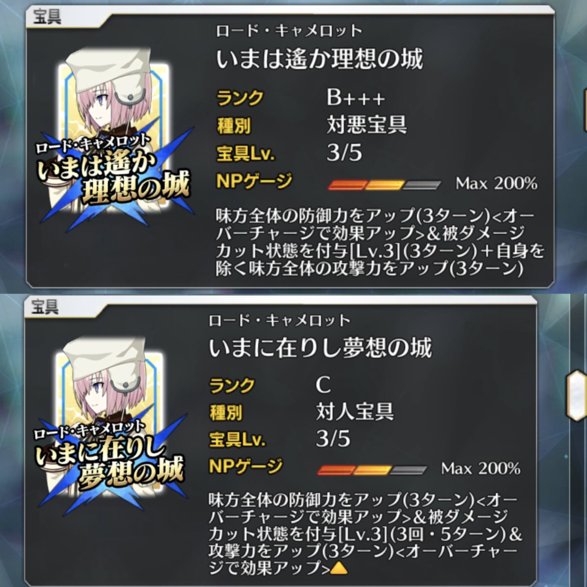The image size is (587, 587).
Task: Tap the いまに在りし夢想の城 title text
Action: pyautogui.click(x=320, y=348)
